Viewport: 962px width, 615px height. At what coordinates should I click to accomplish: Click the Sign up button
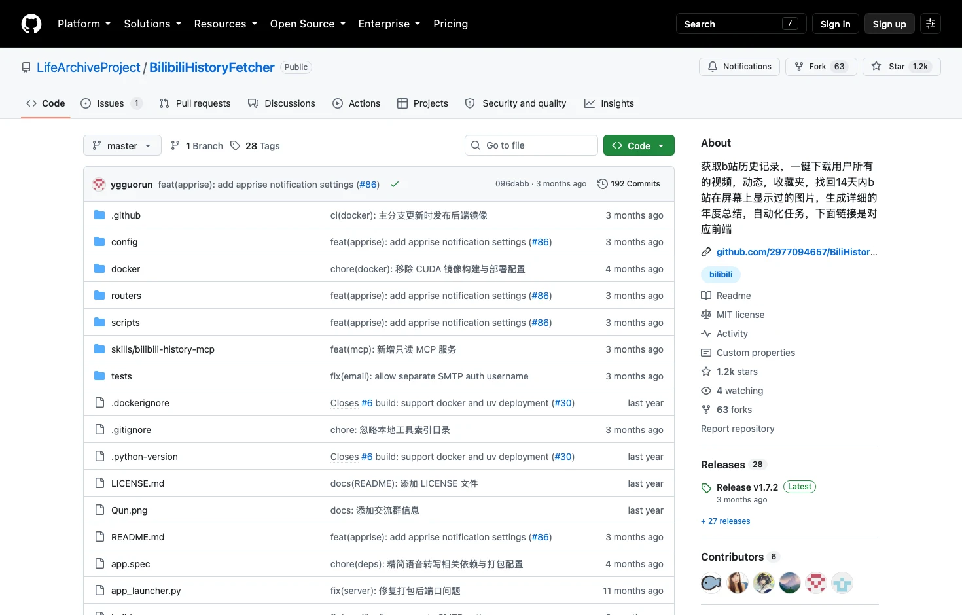(x=889, y=24)
